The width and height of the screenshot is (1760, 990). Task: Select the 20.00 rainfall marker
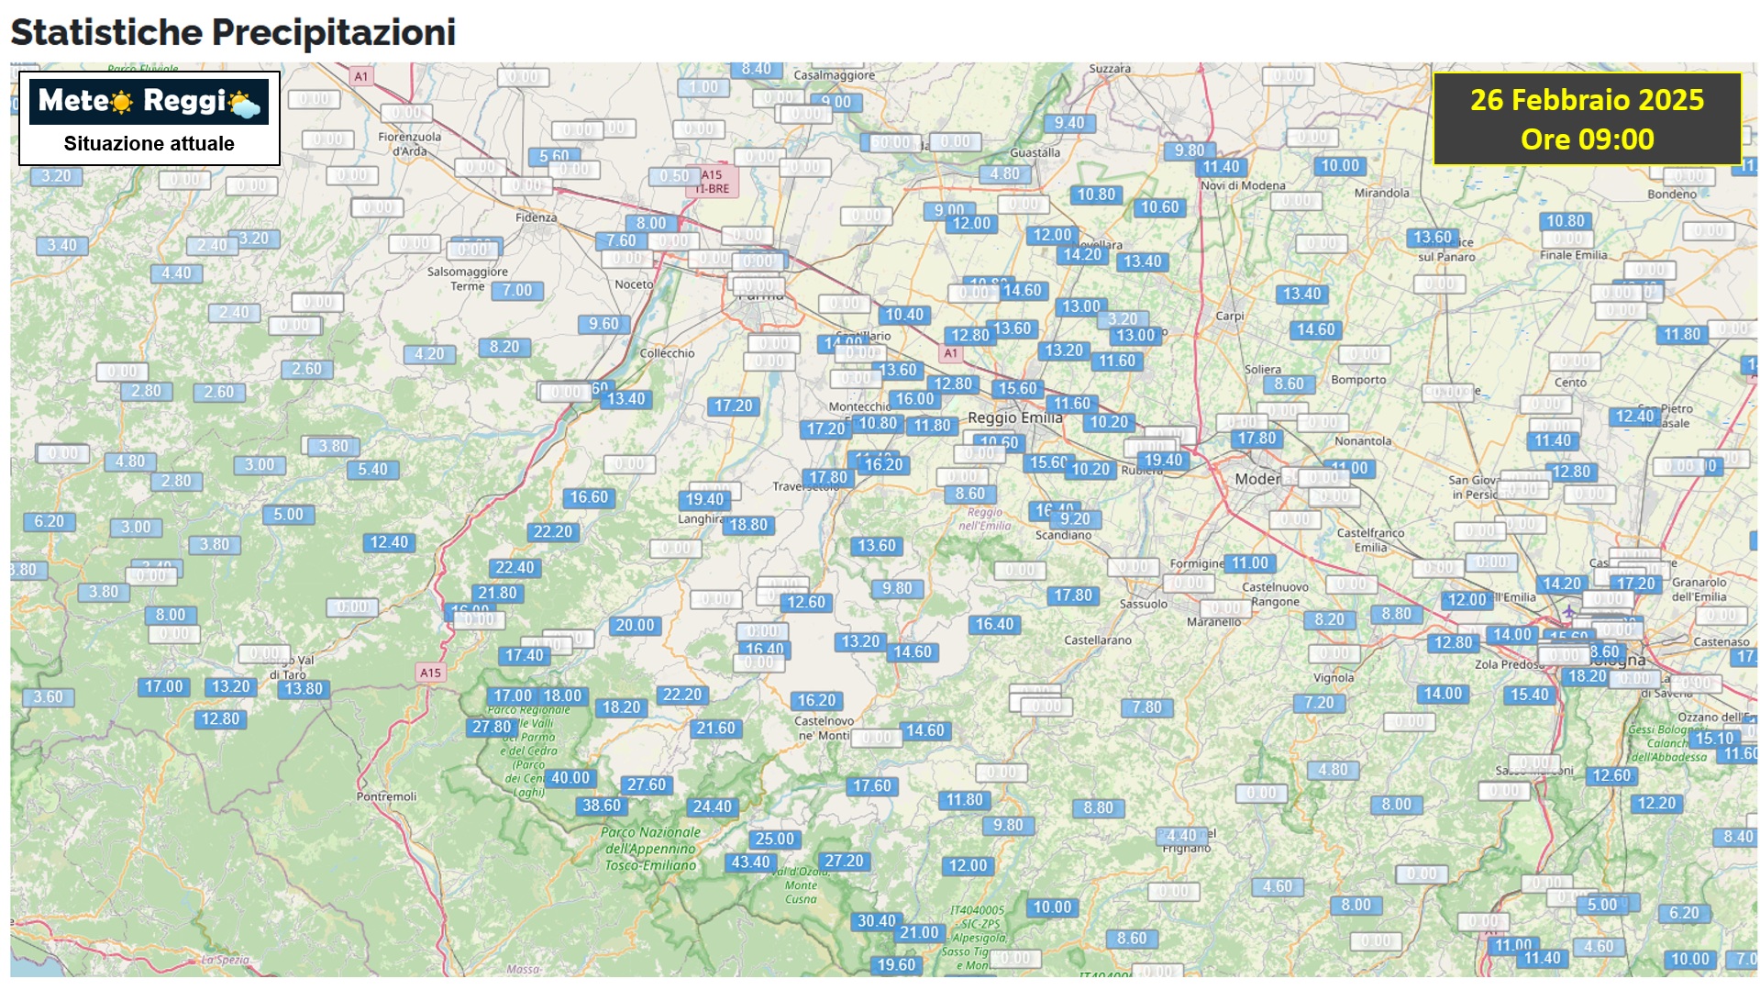tap(635, 626)
